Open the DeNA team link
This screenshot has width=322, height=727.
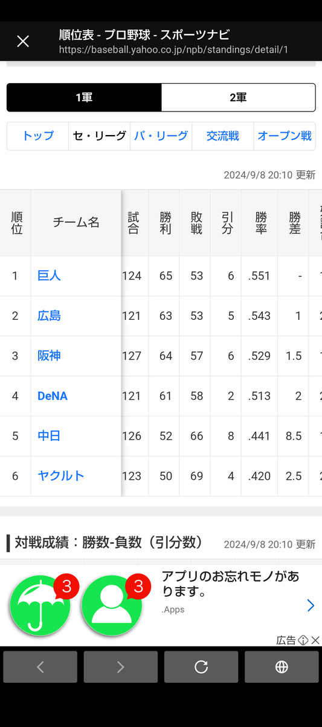pos(53,396)
